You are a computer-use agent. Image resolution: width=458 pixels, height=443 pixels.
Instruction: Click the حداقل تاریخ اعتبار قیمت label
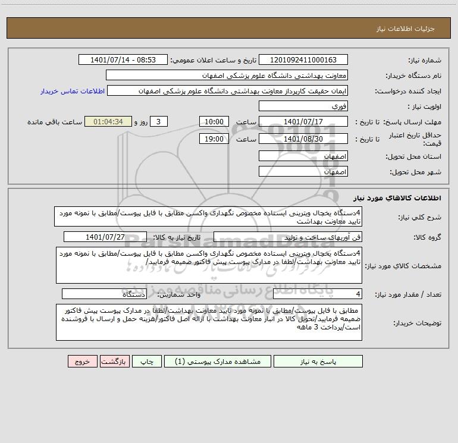click(415, 139)
